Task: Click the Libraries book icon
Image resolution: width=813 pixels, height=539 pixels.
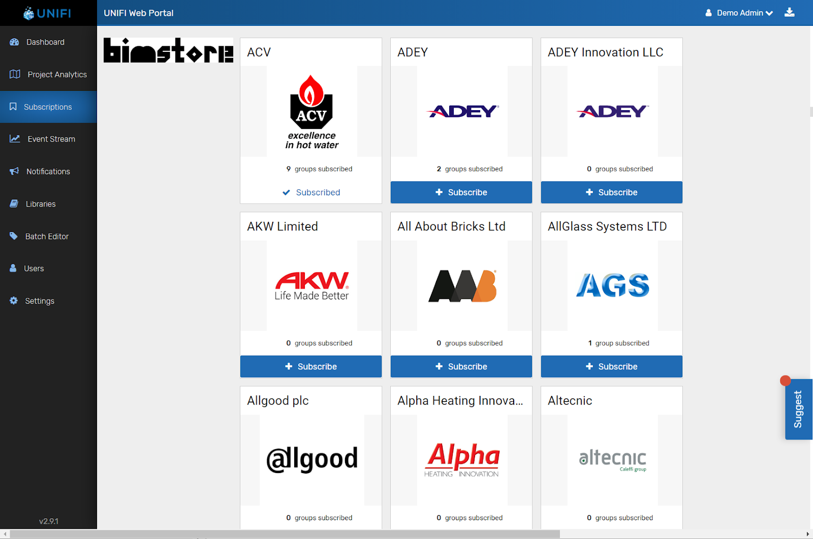Action: click(14, 204)
